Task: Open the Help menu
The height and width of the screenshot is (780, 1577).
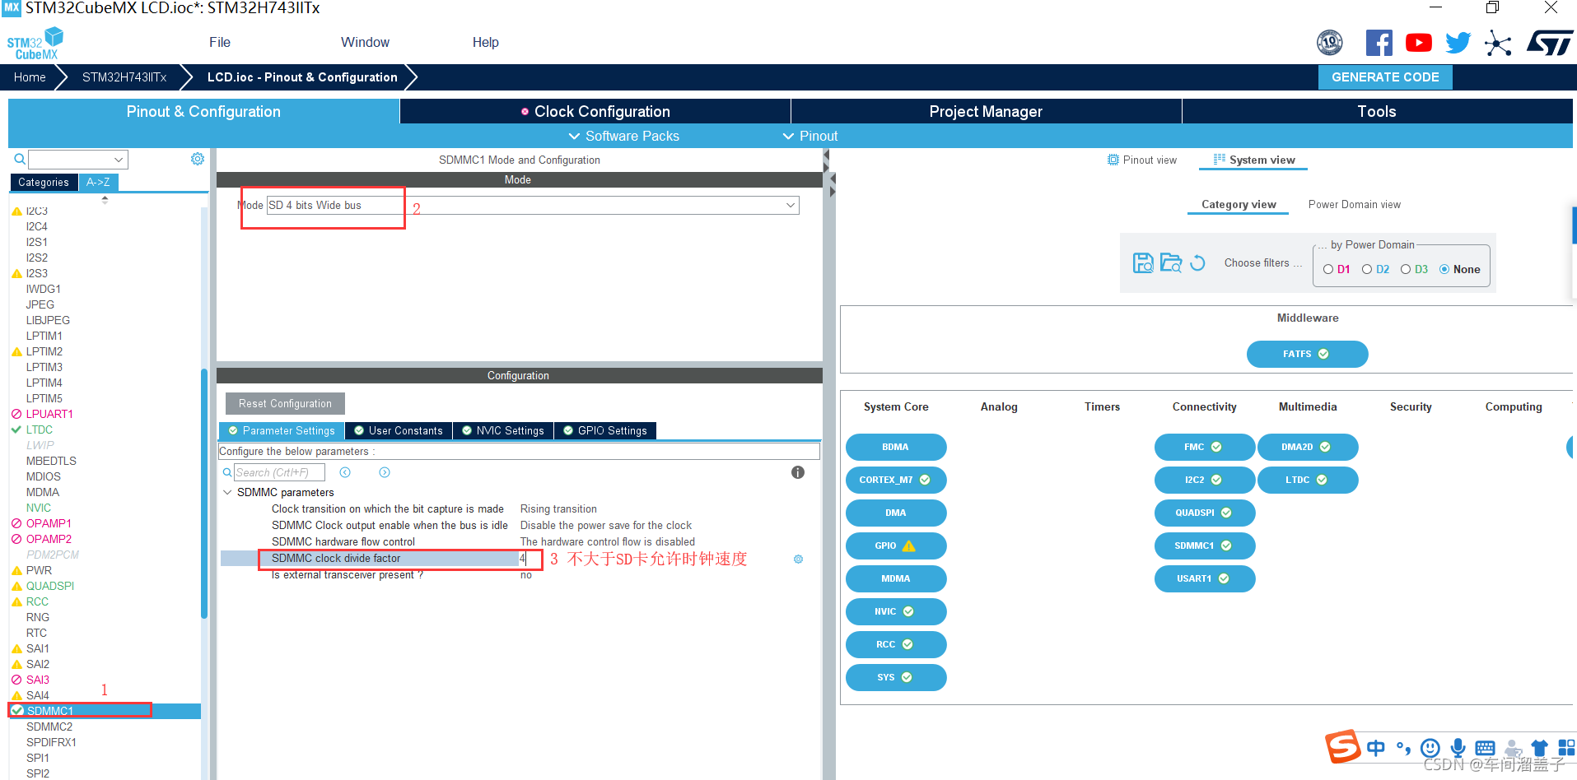Action: [x=485, y=42]
